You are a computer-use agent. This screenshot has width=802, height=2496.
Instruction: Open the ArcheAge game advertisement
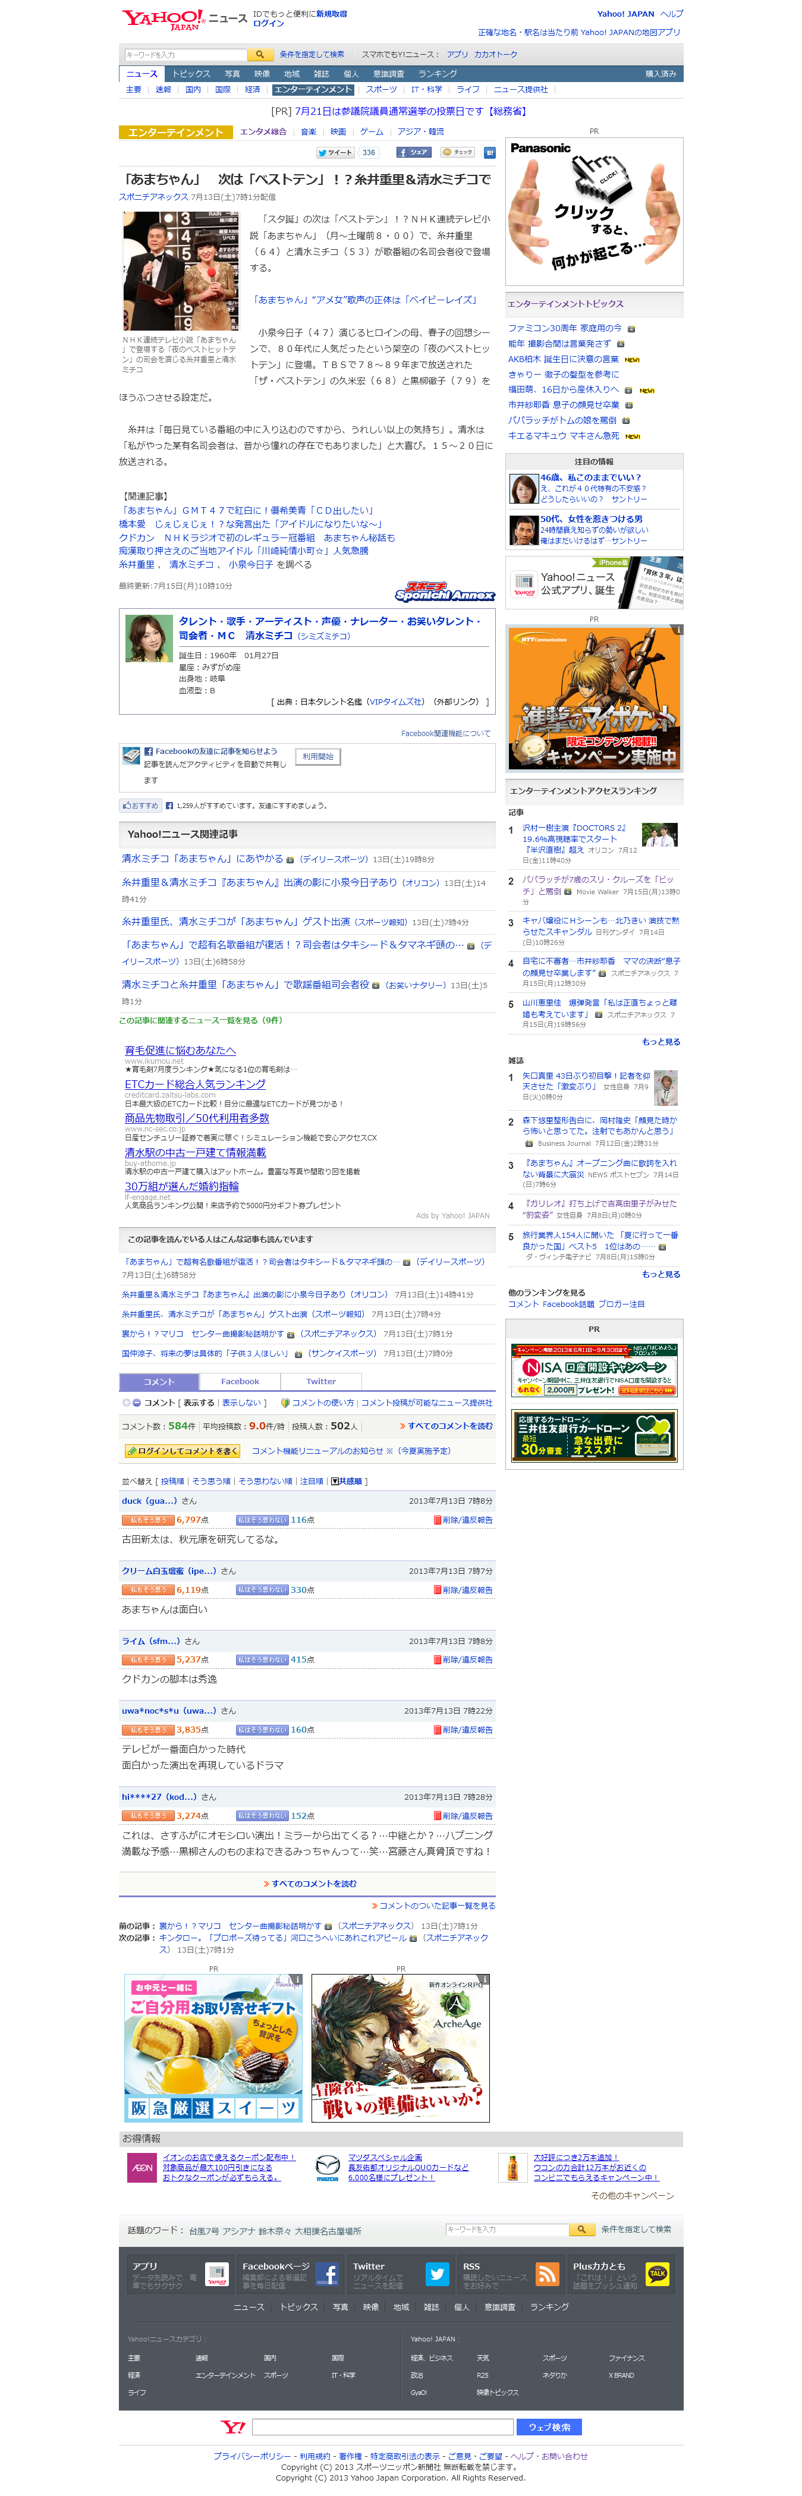pos(400,2048)
